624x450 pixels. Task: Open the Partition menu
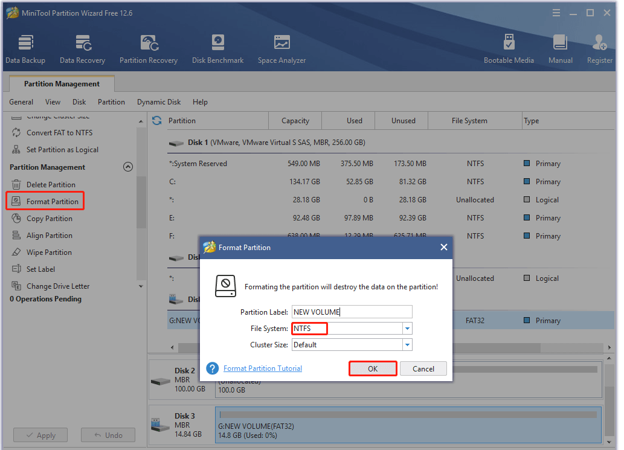coord(111,102)
